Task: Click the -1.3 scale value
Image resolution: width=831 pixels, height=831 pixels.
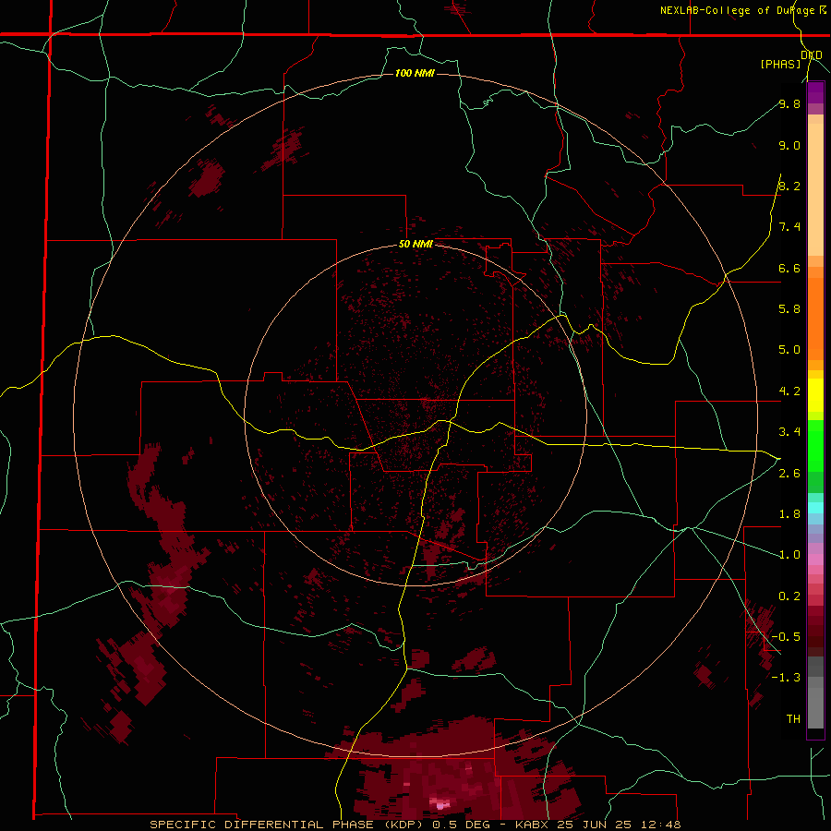Action: coord(786,678)
